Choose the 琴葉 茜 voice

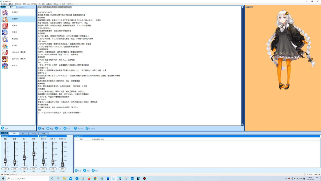pos(18,25)
